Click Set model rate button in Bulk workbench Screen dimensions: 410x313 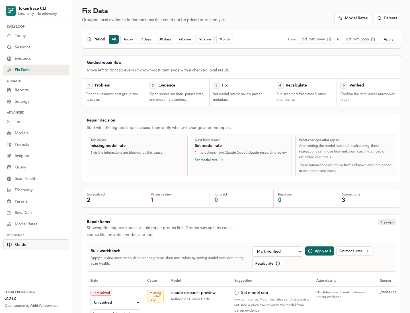tap(354, 251)
